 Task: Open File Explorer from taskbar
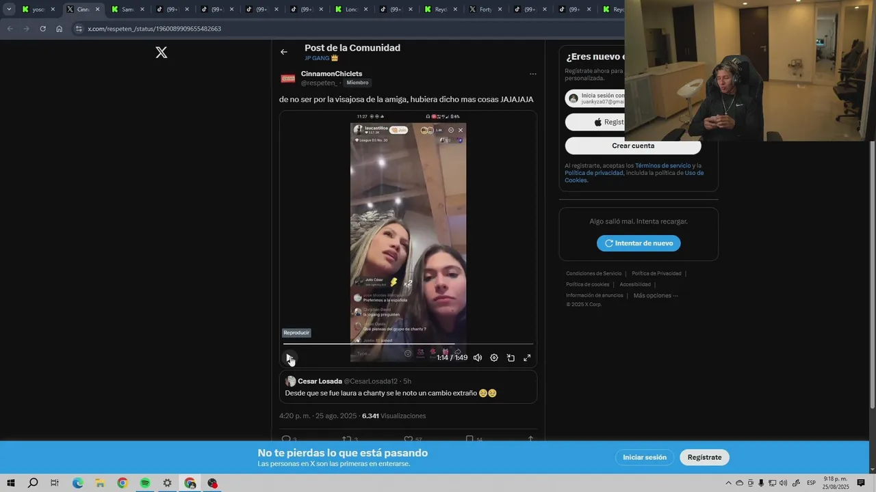(x=100, y=483)
